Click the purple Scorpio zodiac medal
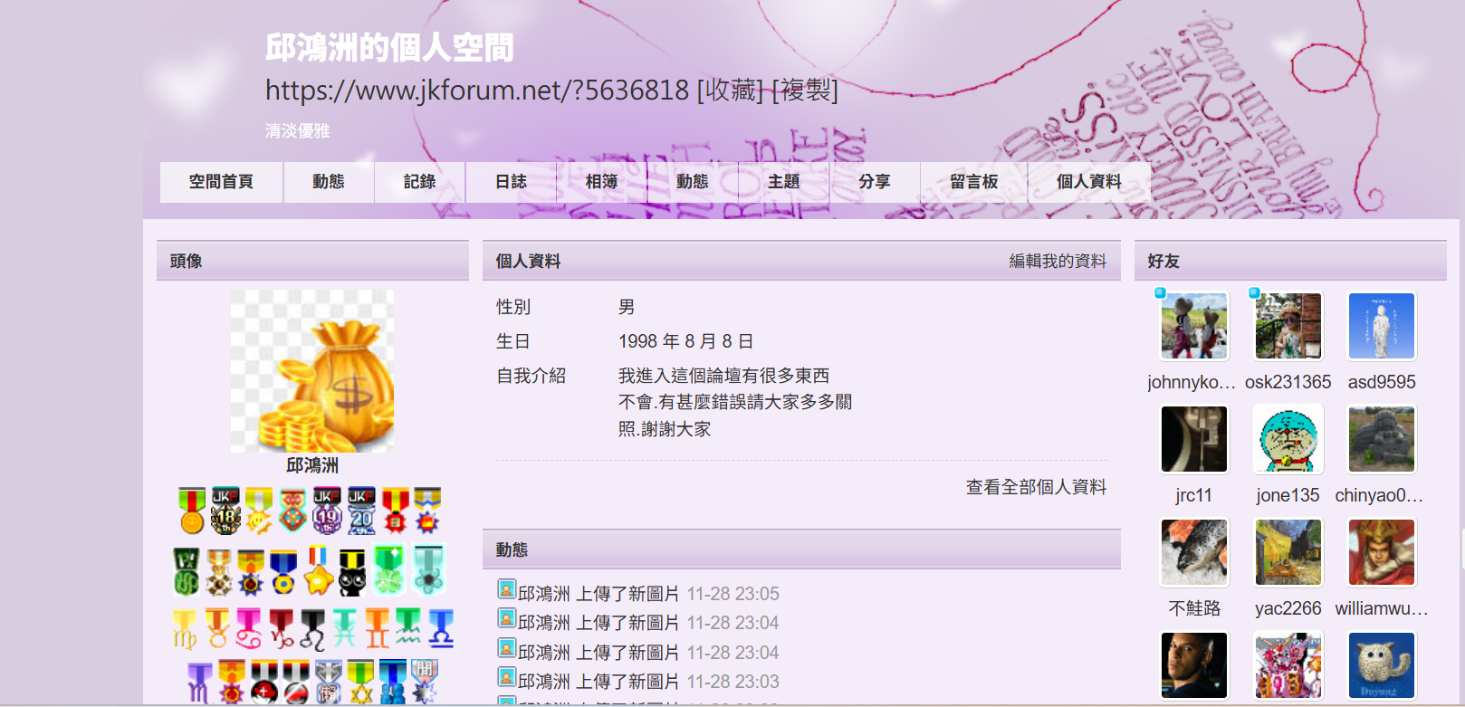The image size is (1465, 707). click(x=199, y=683)
